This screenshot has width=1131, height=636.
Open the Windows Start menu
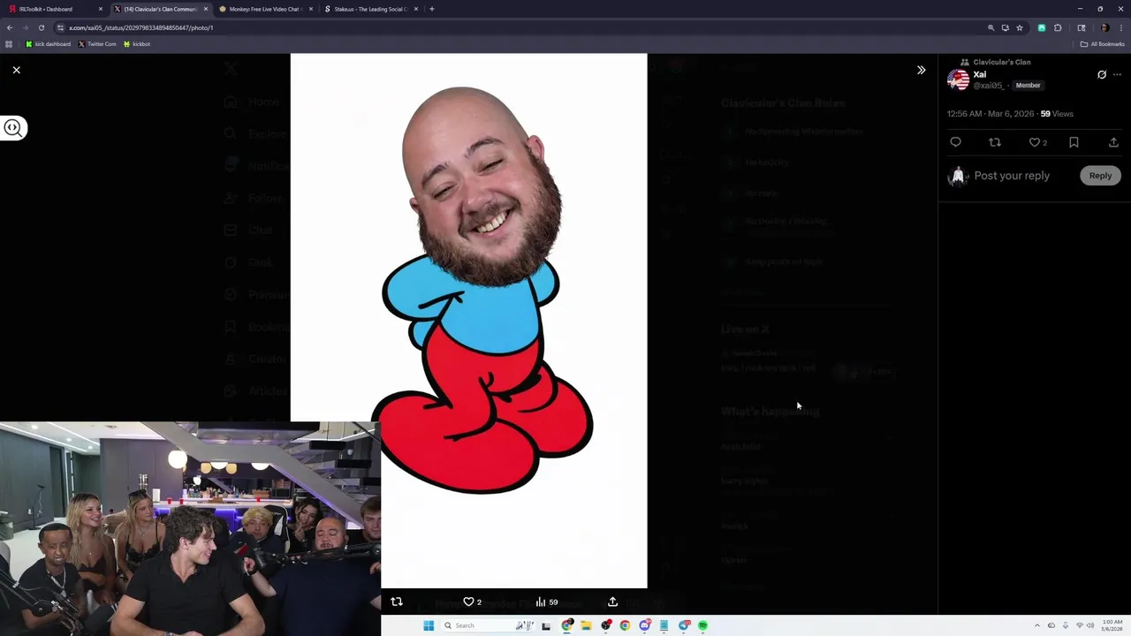[x=429, y=625]
